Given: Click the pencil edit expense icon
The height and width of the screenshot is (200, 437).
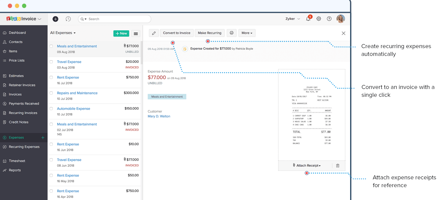Looking at the screenshot, I should [154, 33].
